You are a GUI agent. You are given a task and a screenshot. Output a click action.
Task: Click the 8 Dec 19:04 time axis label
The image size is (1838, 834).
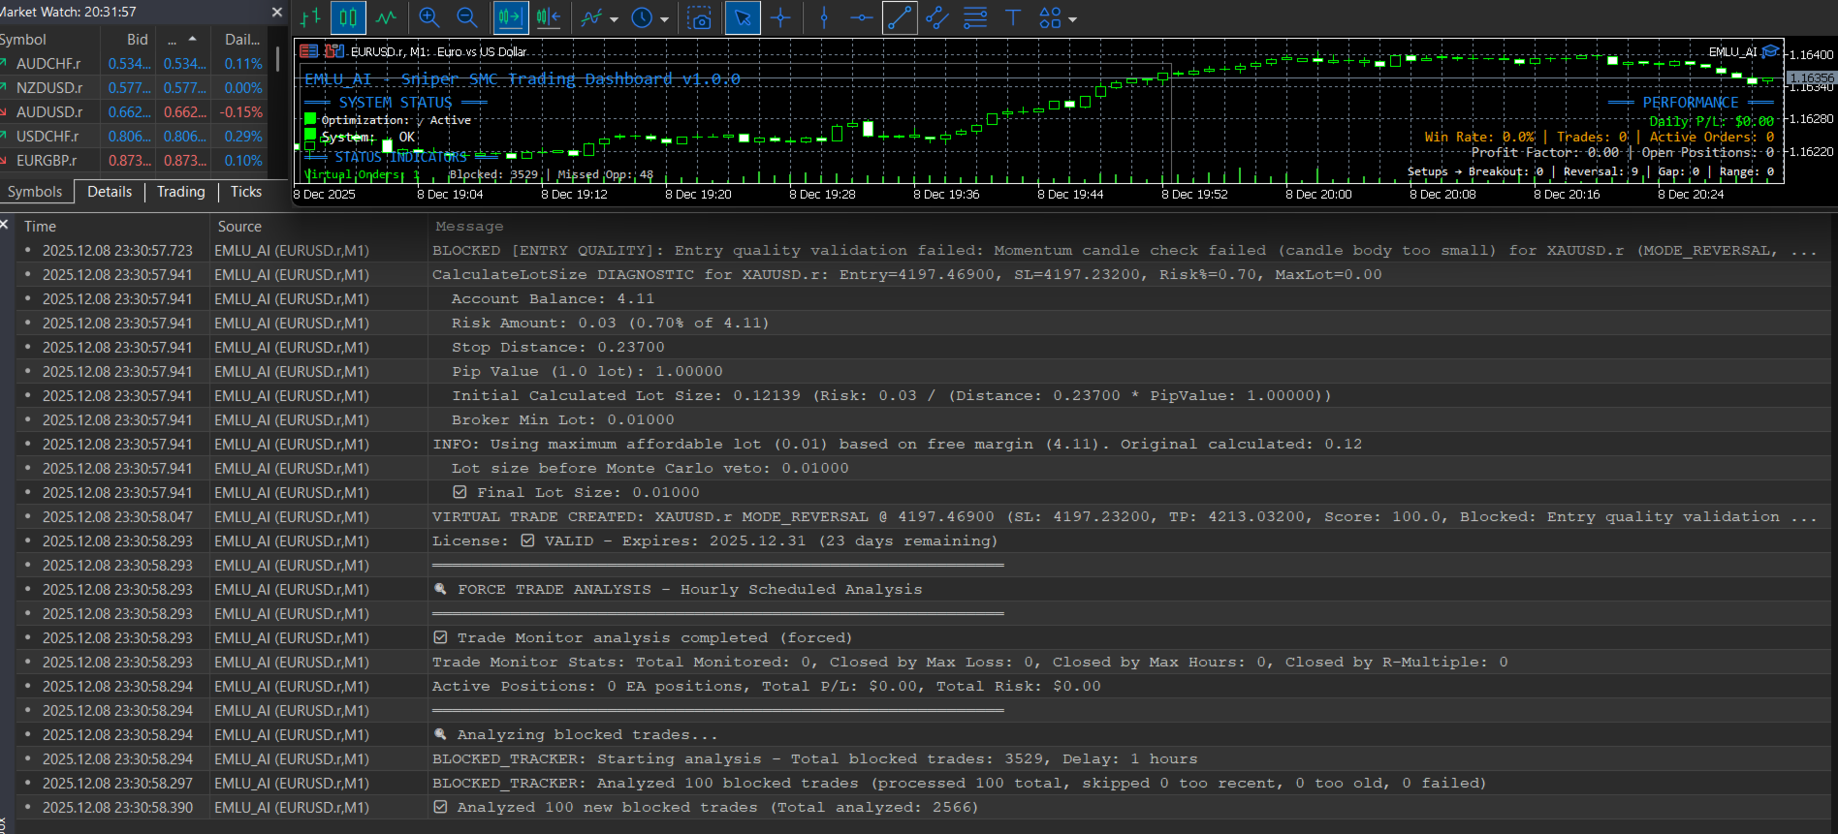[x=450, y=195]
